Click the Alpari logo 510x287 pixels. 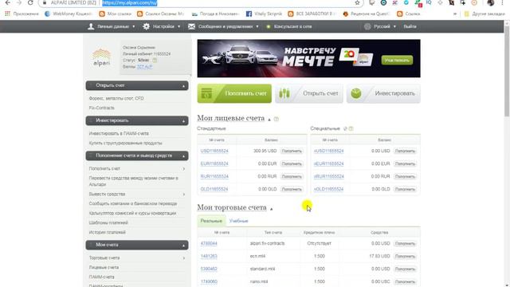coord(101,57)
